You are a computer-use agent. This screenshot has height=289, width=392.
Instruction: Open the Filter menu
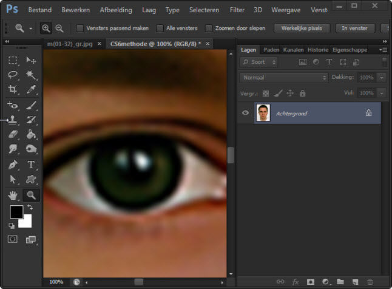point(237,10)
